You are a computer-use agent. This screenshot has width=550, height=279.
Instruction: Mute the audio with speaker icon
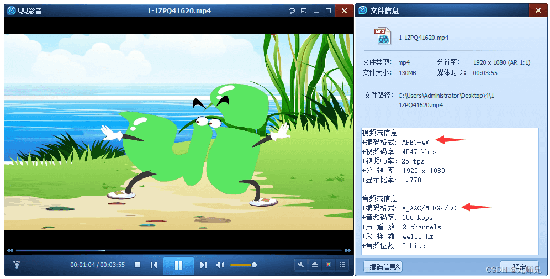[220, 265]
